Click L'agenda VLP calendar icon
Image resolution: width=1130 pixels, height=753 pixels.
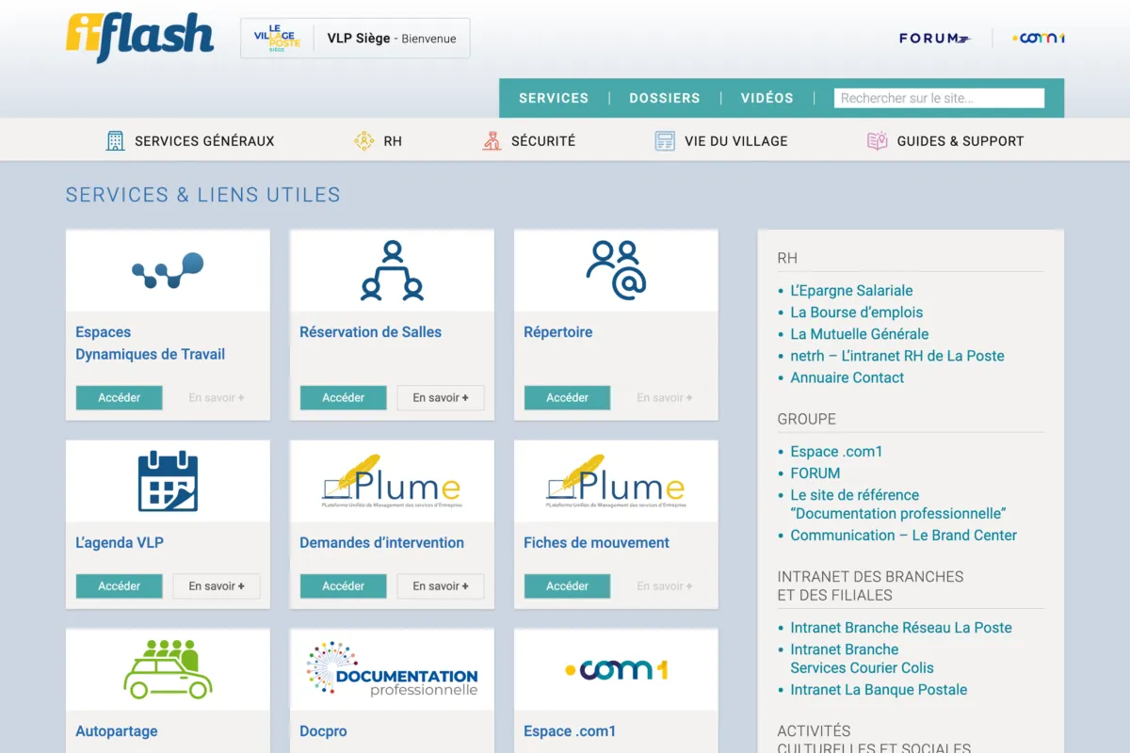[x=168, y=481]
